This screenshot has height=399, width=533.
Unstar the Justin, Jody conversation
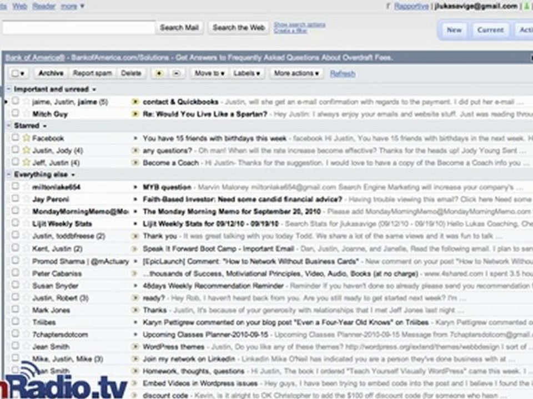coord(26,150)
